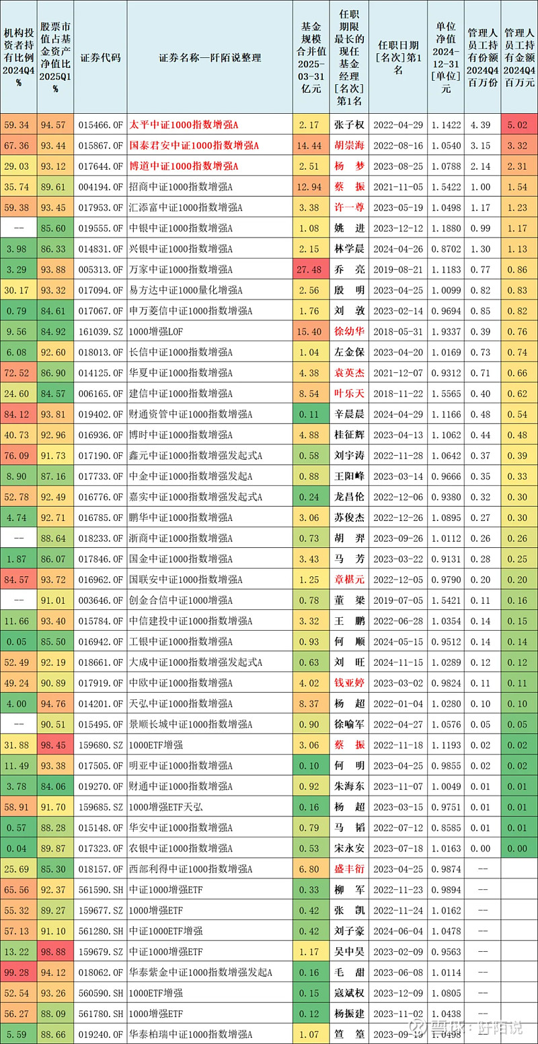Select manager name 盛丰衍

349,869
